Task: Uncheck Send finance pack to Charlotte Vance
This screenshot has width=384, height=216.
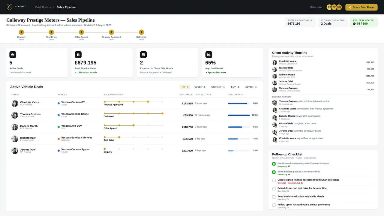Action: click(274, 172)
